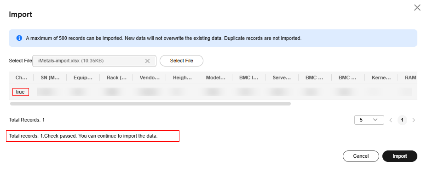
Task: Select page number 1
Action: click(402, 120)
